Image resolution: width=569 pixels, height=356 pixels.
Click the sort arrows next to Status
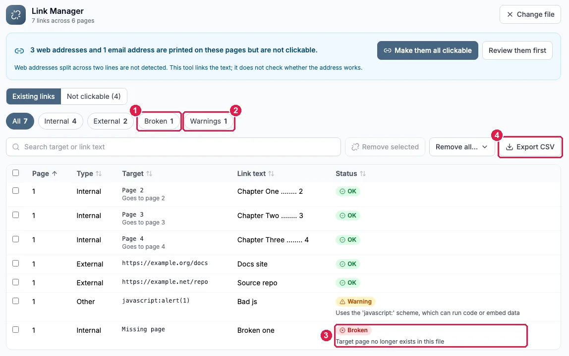(363, 174)
